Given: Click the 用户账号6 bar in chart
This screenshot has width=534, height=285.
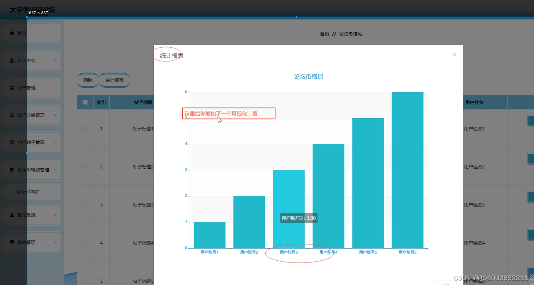Looking at the screenshot, I should coord(408,170).
